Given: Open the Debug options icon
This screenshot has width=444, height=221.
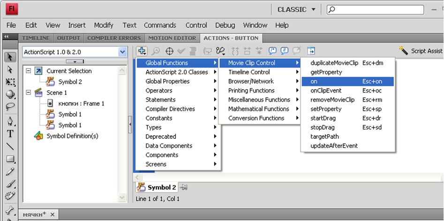Looking at the screenshot, I should coord(220,51).
